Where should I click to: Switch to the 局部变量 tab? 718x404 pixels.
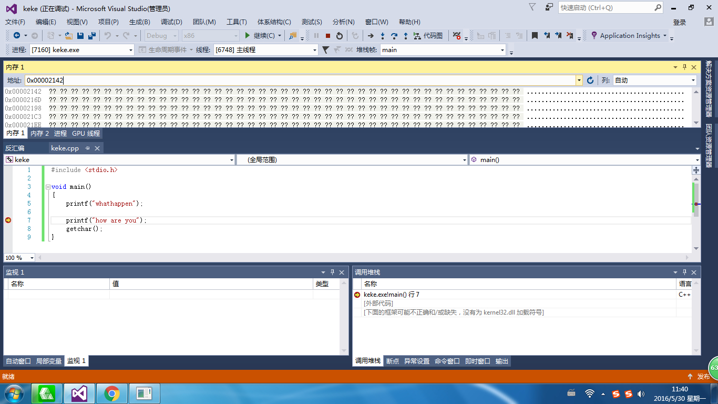click(49, 361)
